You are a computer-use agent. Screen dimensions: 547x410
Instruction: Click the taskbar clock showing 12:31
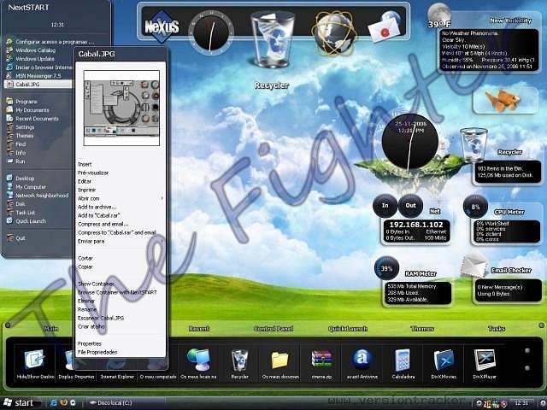[x=521, y=402]
